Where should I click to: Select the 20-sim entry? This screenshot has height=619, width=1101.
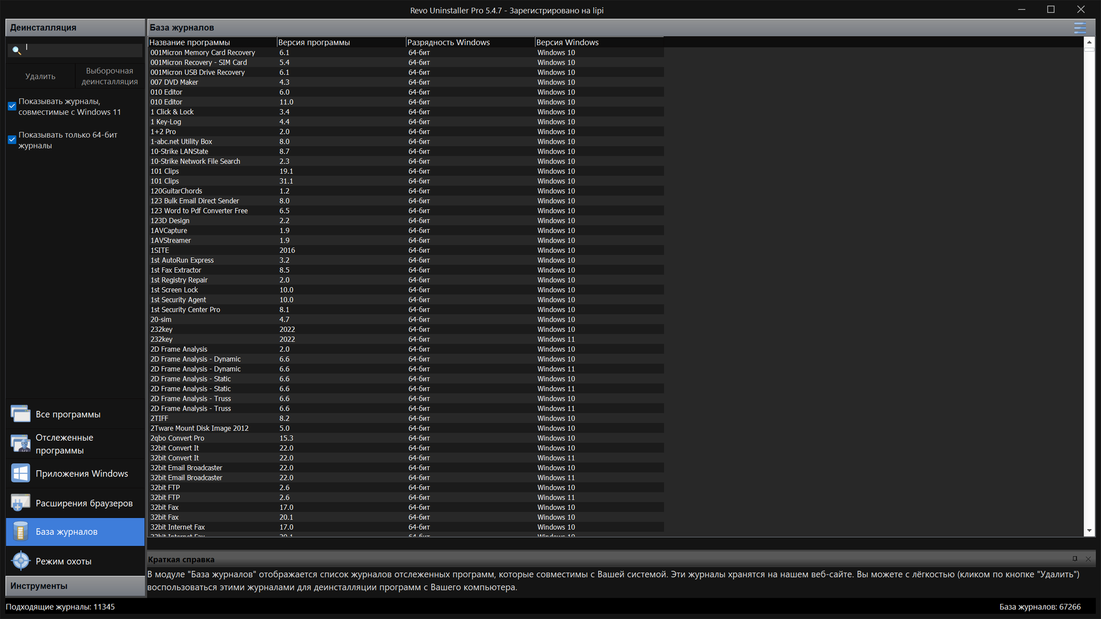pos(406,320)
